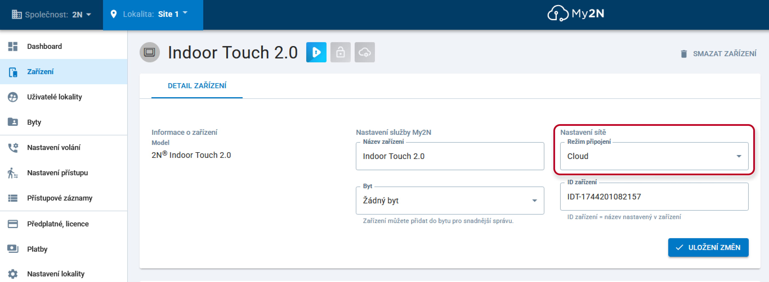Click the Nastavení lokality gear icon
The height and width of the screenshot is (282, 769).
13,274
